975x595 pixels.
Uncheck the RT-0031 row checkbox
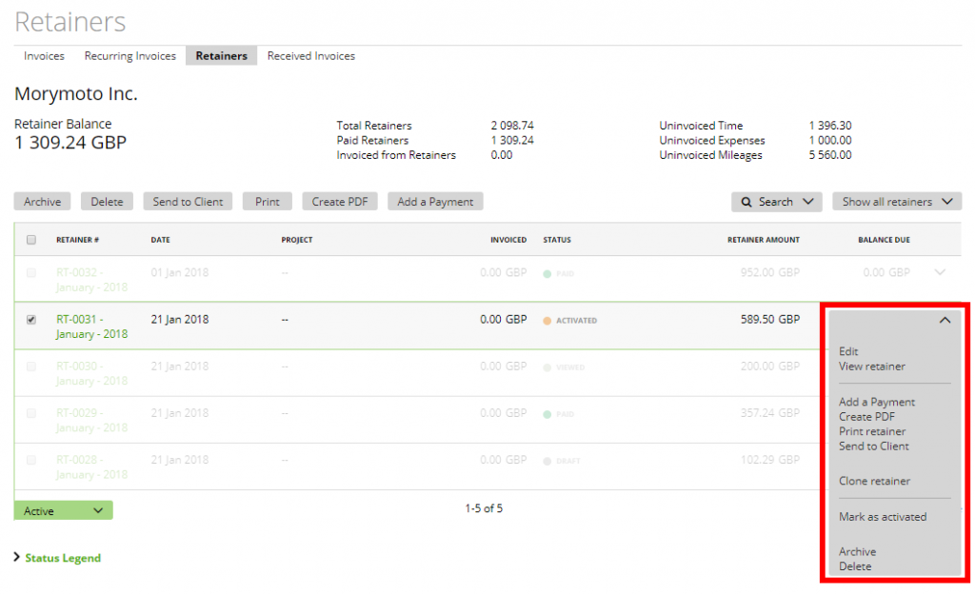tap(31, 320)
